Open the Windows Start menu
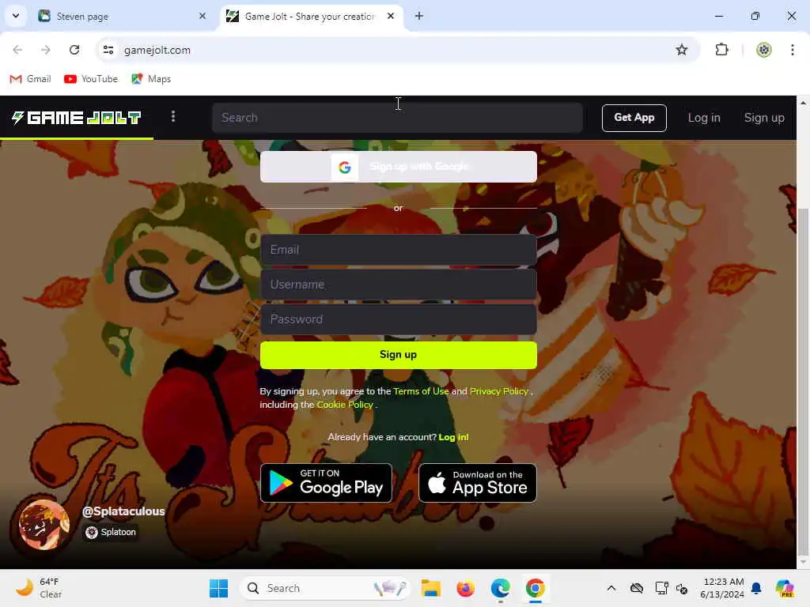 (218, 588)
